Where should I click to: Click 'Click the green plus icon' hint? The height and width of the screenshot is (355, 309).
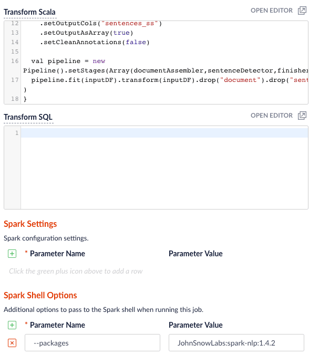pos(76,271)
